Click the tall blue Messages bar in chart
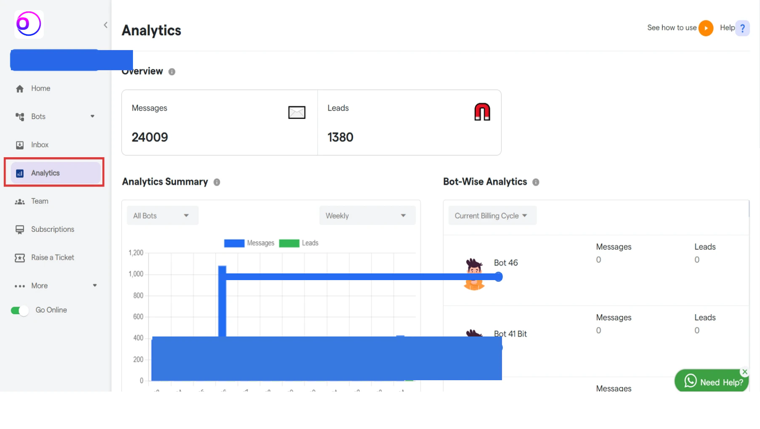The image size is (760, 429). pyautogui.click(x=222, y=301)
